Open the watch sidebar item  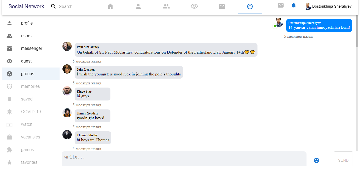(x=31, y=124)
